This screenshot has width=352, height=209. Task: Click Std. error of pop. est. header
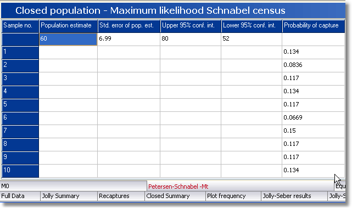pyautogui.click(x=129, y=26)
